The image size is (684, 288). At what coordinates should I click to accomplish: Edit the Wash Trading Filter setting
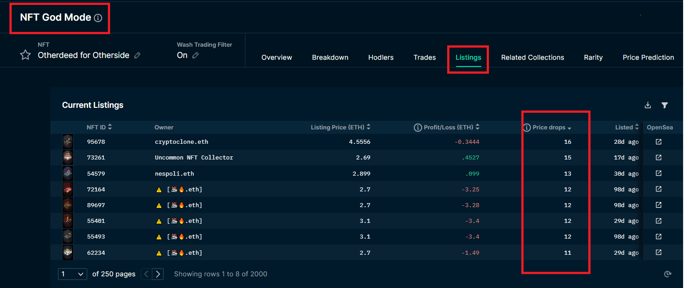pyautogui.click(x=195, y=55)
